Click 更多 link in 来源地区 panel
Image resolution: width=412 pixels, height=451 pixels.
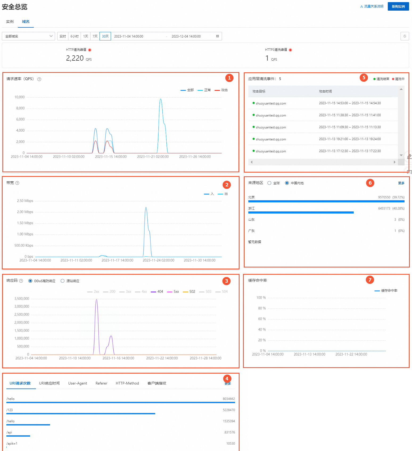coord(401,183)
